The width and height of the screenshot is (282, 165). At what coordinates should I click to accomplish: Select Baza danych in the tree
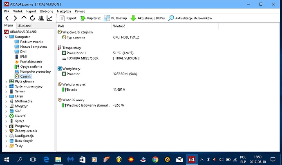tap(24, 141)
